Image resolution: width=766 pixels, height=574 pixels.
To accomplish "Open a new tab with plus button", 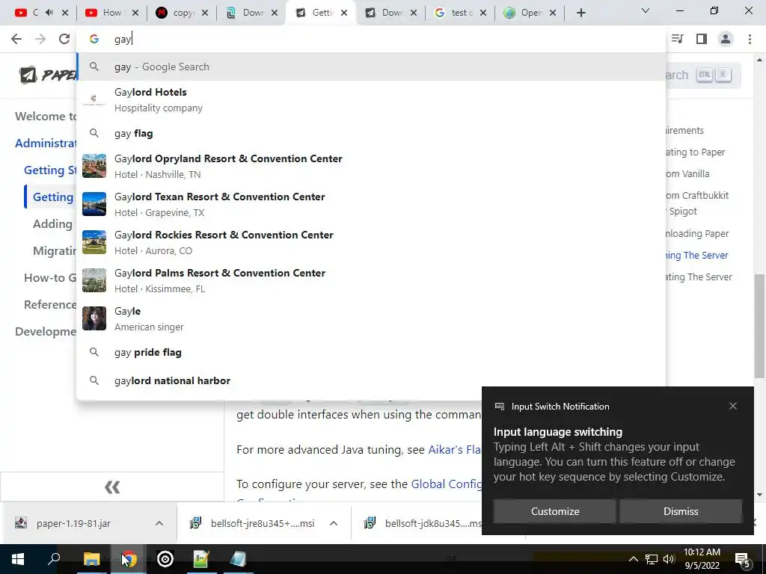I will 580,13.
